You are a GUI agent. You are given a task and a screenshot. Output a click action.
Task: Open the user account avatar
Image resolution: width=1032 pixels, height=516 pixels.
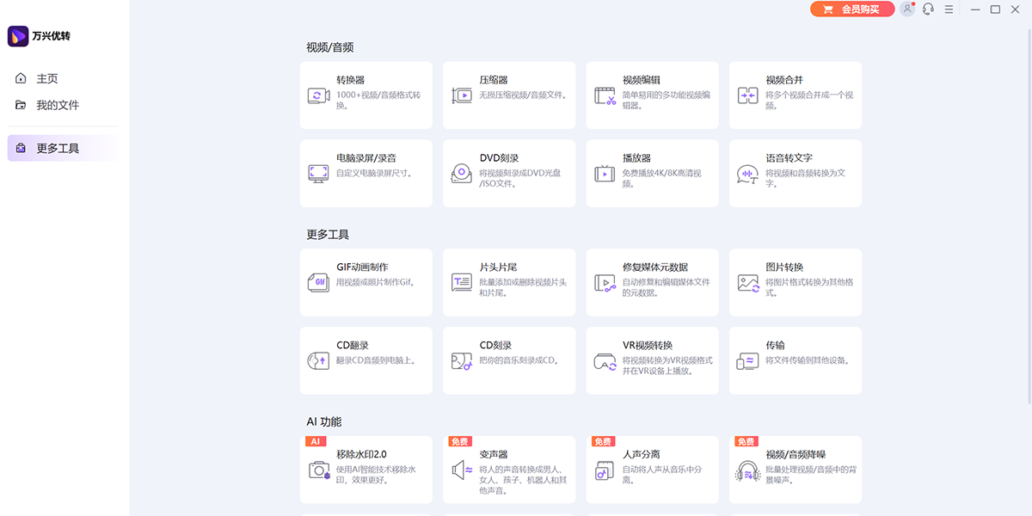tap(907, 9)
